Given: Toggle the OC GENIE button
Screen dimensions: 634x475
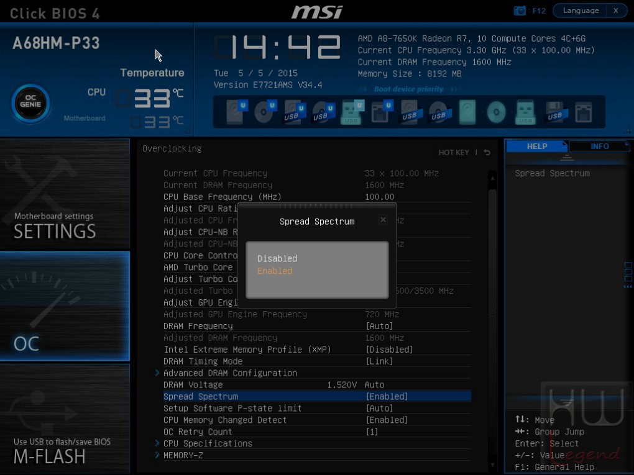Looking at the screenshot, I should (x=30, y=104).
